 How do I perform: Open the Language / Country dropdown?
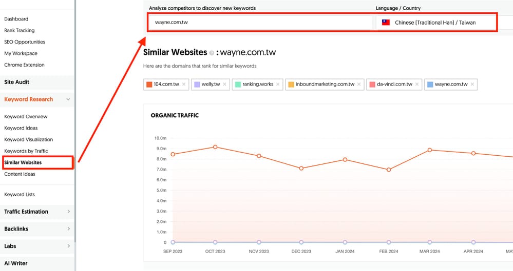[436, 23]
